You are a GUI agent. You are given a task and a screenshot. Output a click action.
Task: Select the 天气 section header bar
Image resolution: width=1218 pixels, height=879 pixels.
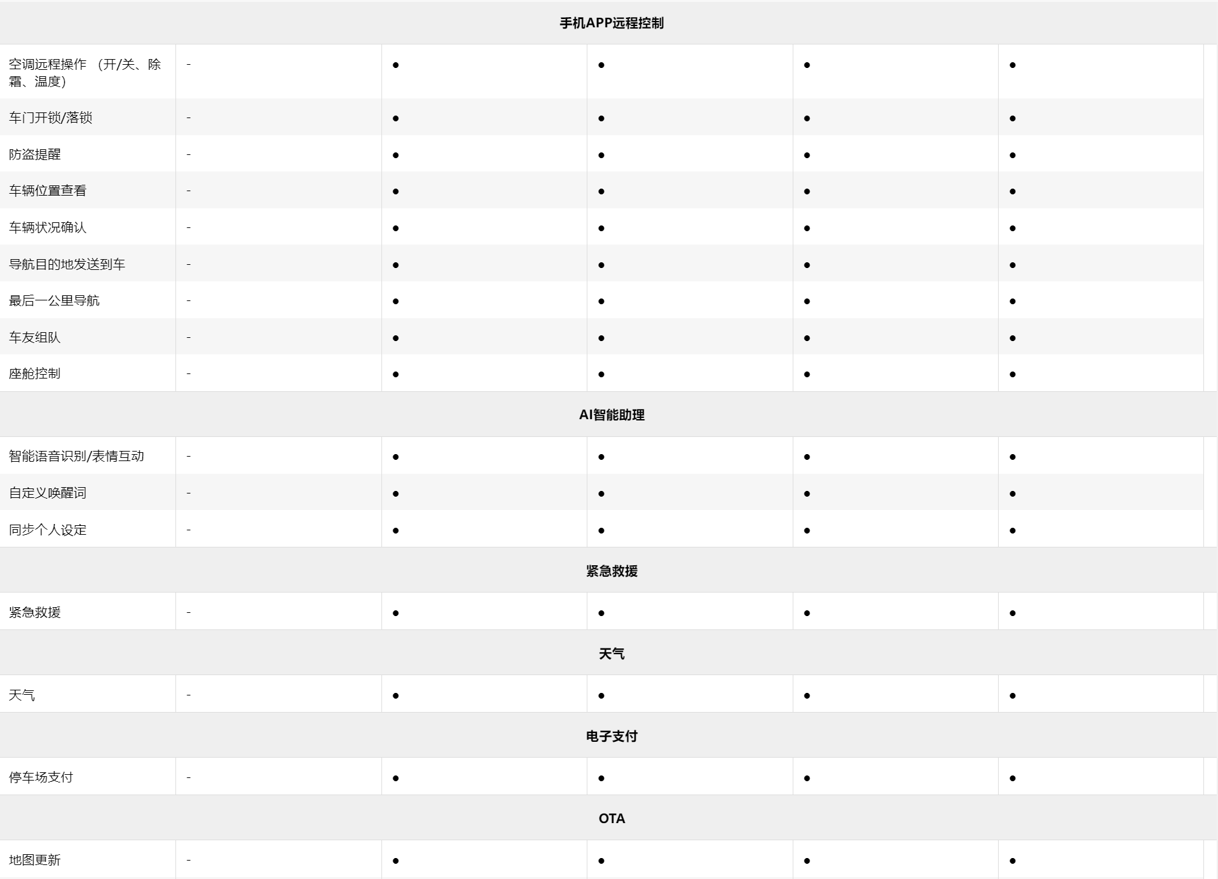pos(611,654)
